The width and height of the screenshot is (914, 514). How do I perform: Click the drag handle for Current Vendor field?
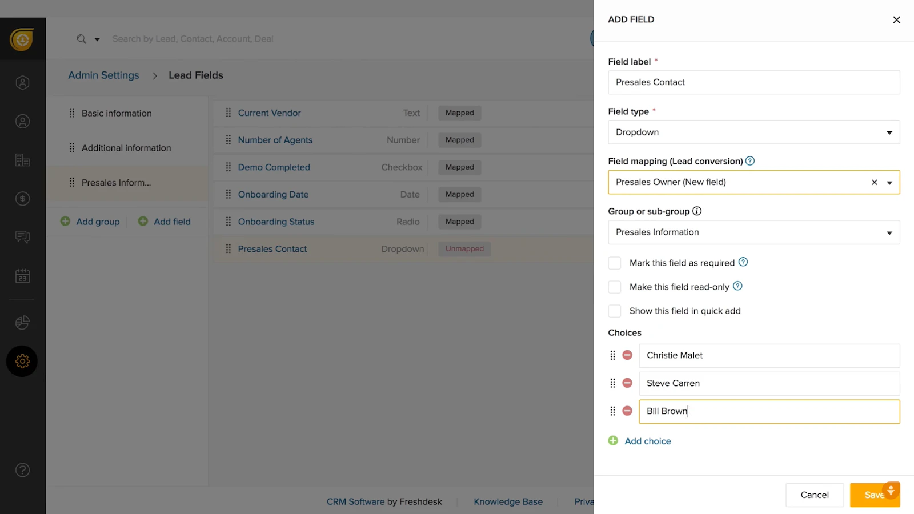coord(228,113)
